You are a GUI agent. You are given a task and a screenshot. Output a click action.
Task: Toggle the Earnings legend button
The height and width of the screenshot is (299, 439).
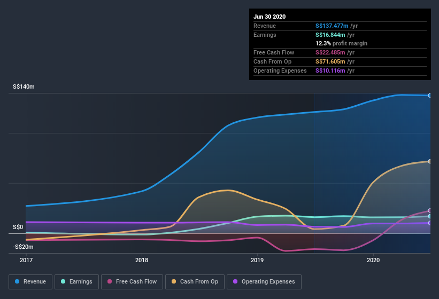[76, 282]
